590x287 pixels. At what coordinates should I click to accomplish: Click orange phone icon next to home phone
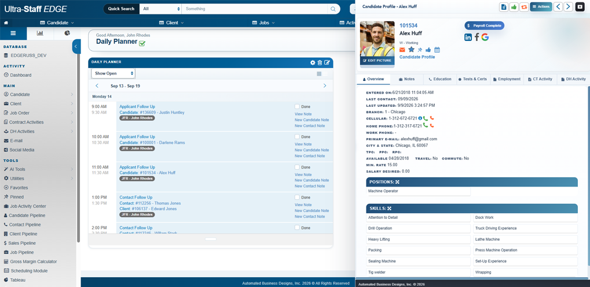point(432,126)
